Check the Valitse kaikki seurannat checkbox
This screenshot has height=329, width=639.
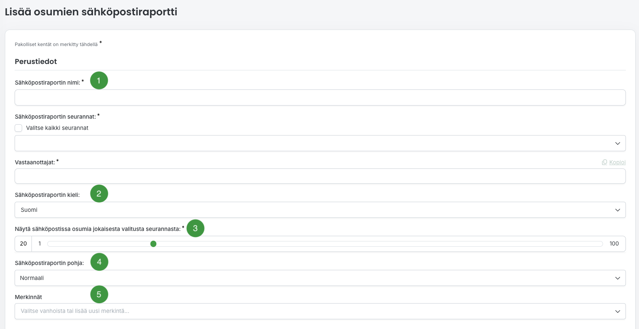(x=18, y=128)
